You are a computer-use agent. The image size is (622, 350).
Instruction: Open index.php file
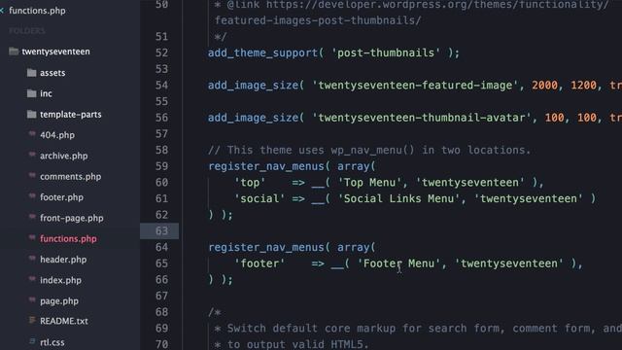coord(60,280)
